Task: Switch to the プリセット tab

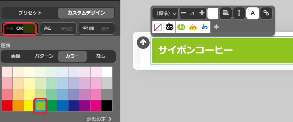Action: [30, 13]
